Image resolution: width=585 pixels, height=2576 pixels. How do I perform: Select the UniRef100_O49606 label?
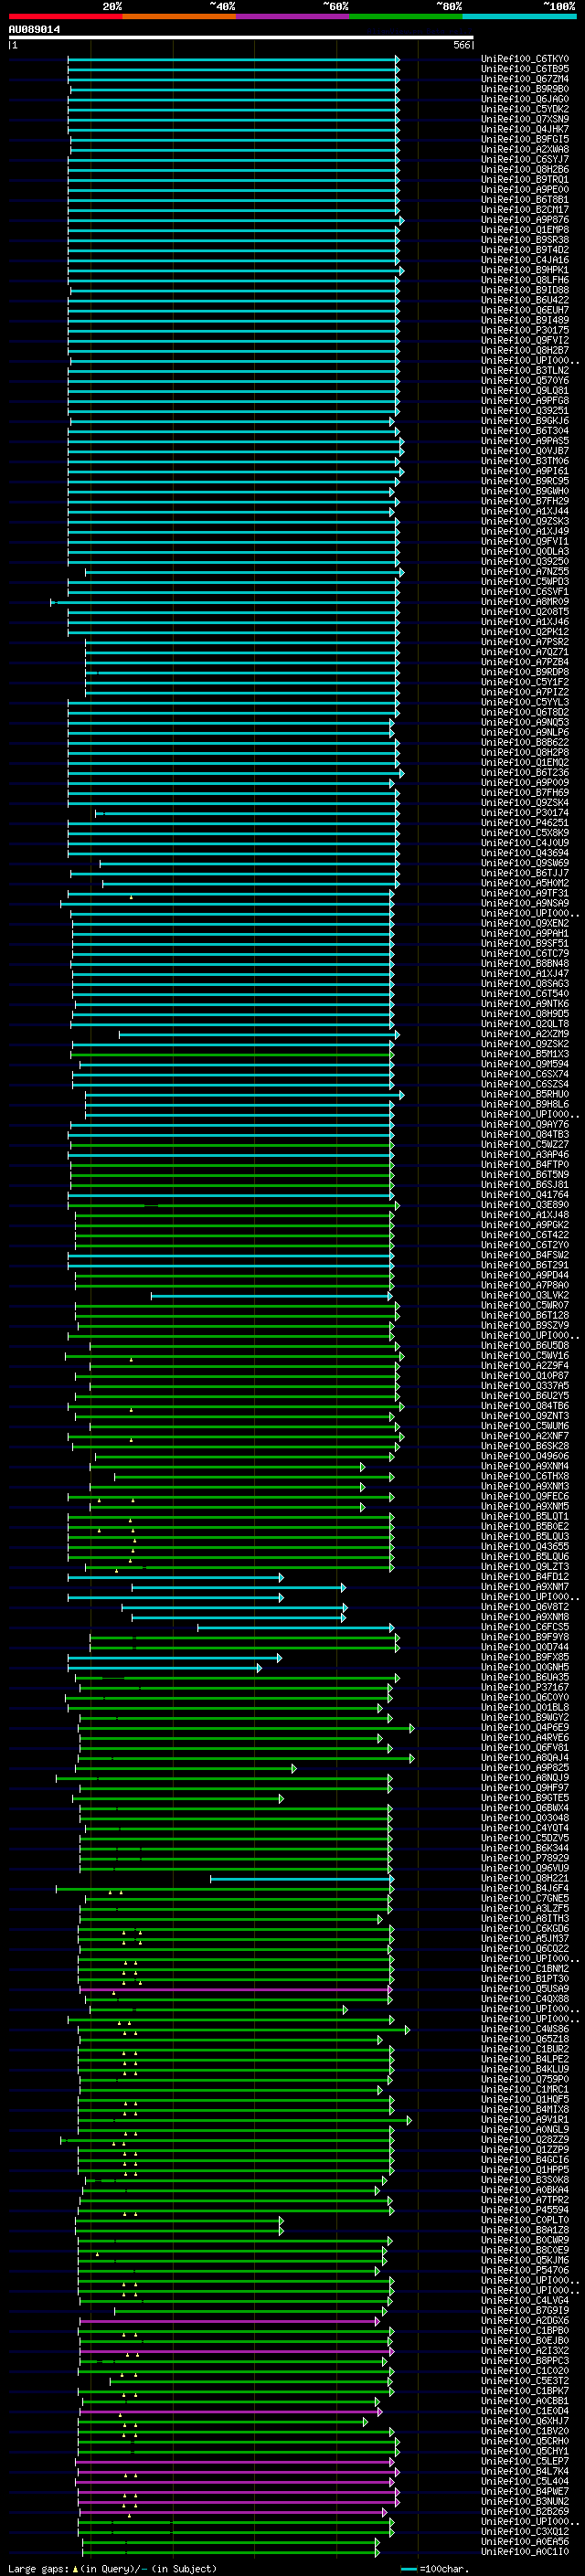(x=525, y=1456)
